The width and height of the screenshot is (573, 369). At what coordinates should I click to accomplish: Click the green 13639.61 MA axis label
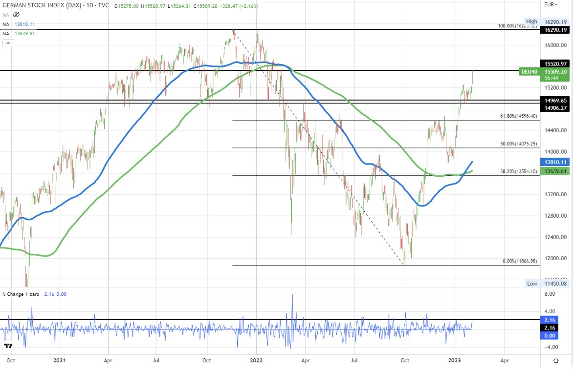[555, 171]
